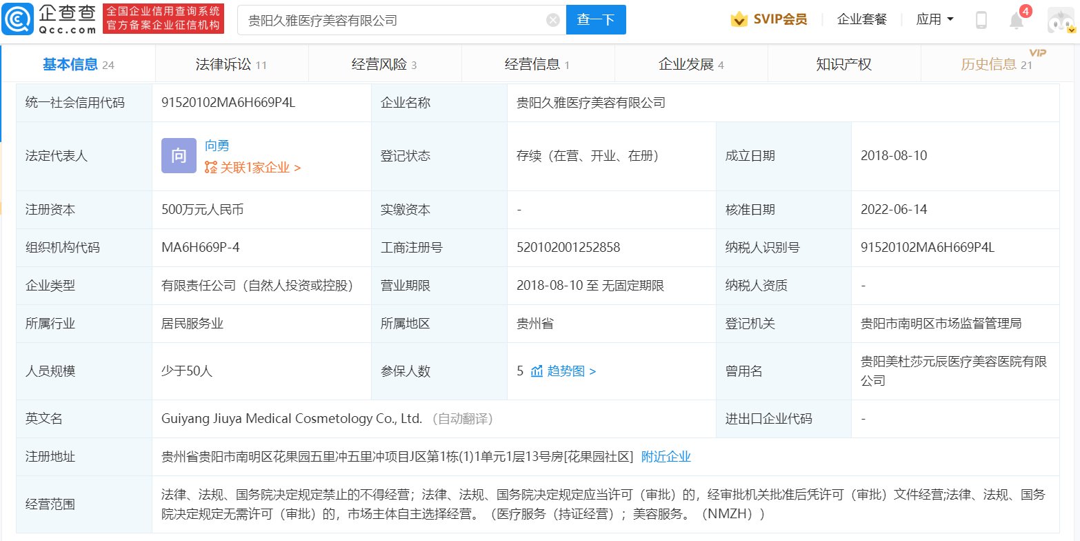Click the 附近企业 link
Screen dimensions: 1080x541
tap(666, 457)
